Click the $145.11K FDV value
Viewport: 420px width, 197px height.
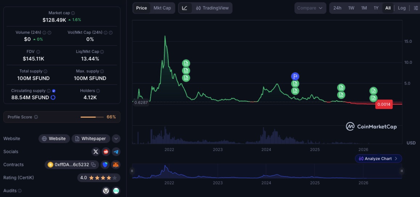tap(33, 59)
